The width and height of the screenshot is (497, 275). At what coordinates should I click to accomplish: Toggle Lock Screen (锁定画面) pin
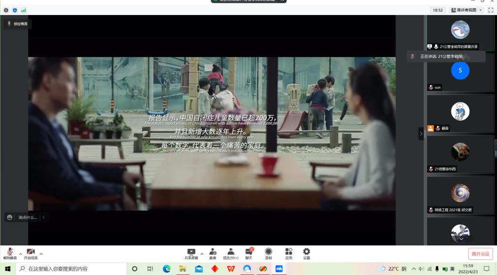pos(17,24)
